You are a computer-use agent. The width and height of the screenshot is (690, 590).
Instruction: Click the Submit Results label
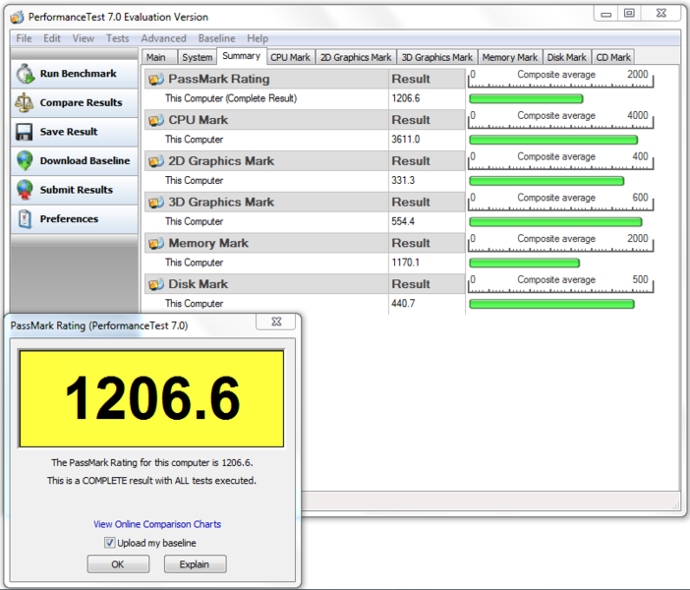click(77, 190)
